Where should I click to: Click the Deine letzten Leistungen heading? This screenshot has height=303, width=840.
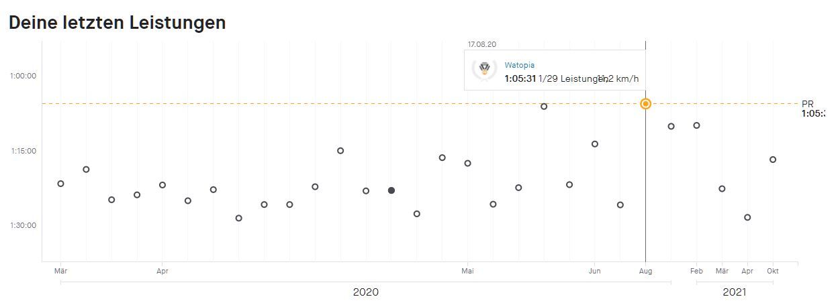click(x=117, y=22)
